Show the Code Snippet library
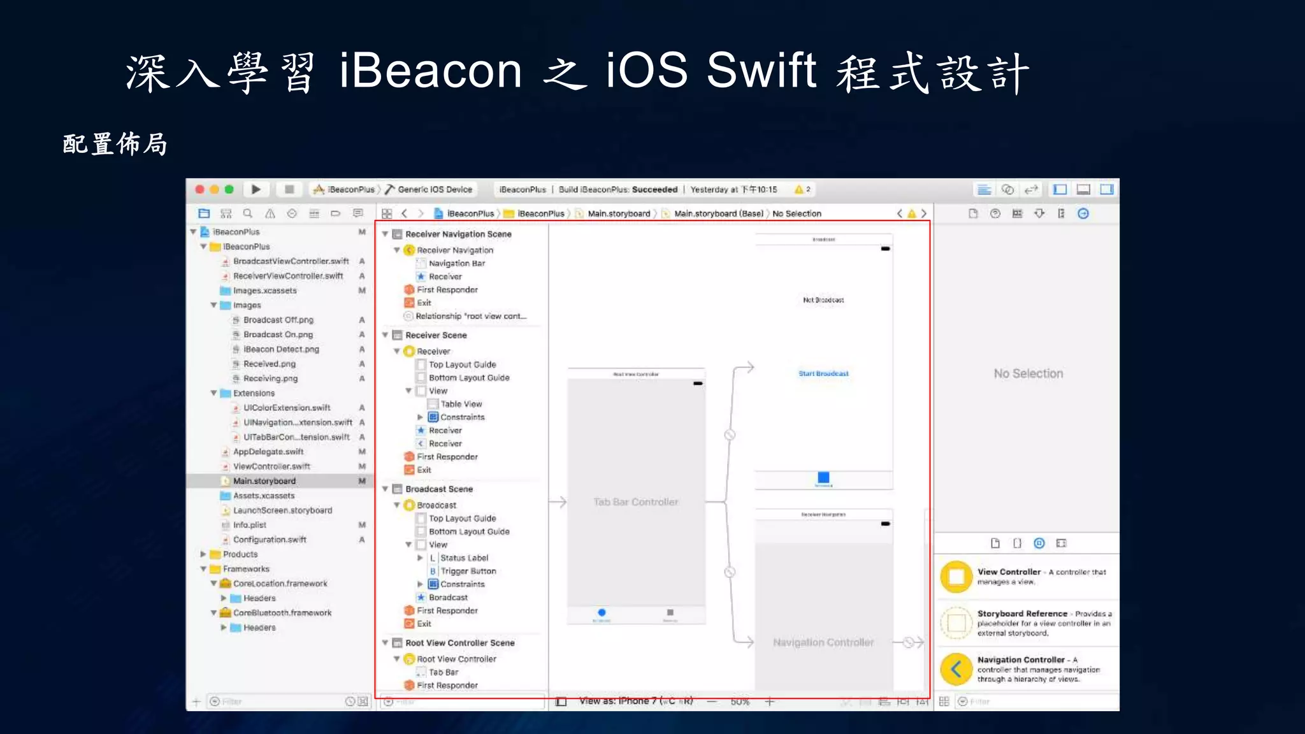 [1017, 543]
